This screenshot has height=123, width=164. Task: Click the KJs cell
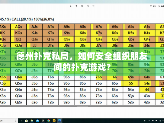[35, 33]
